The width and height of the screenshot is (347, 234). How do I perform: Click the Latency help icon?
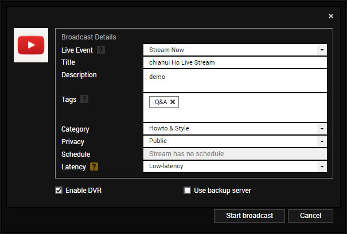94,167
